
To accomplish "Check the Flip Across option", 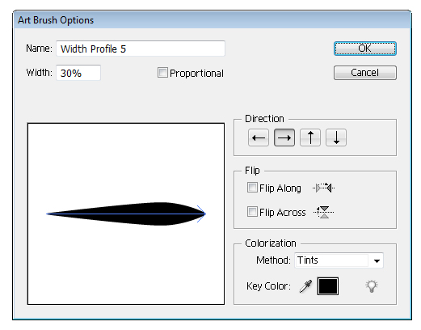I will pos(252,212).
